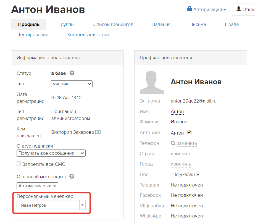
Task: Click the person icon on Открыть button
Action: coord(239,9)
